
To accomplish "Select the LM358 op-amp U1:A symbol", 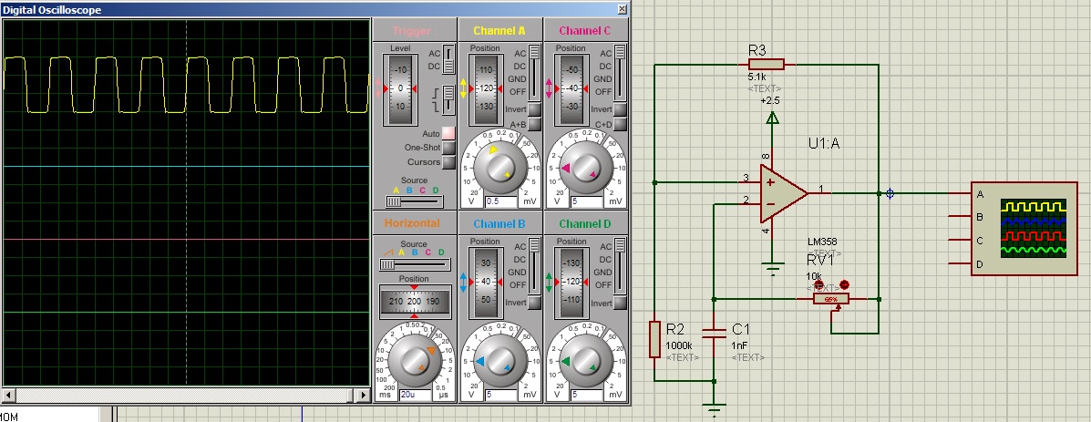I will tap(784, 192).
